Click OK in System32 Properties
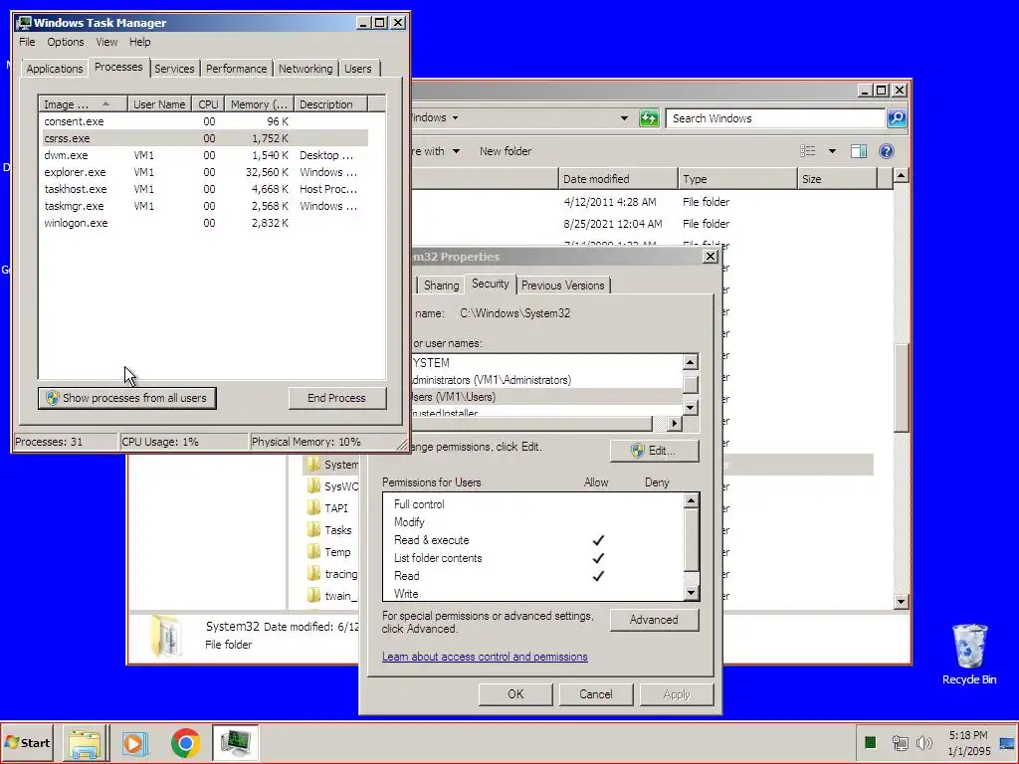This screenshot has width=1019, height=764. pyautogui.click(x=515, y=693)
